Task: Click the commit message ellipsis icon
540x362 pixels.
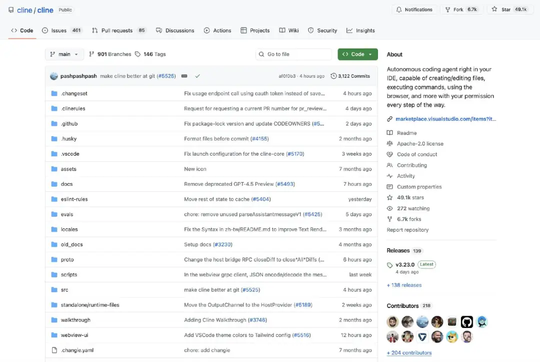Action: (184, 76)
